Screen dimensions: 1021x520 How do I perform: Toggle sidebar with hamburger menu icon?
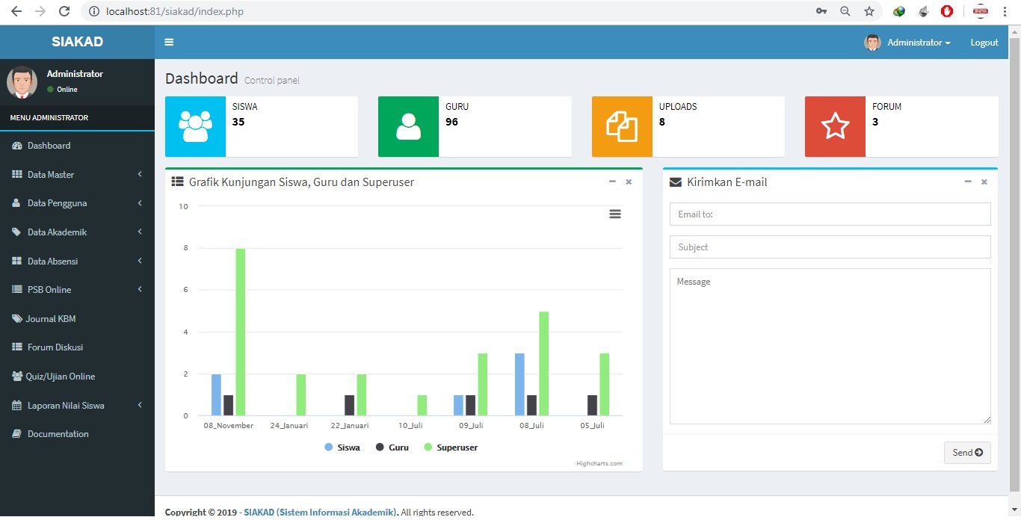169,43
